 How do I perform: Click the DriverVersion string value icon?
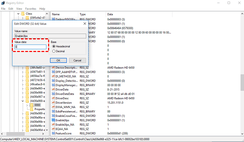click(54, 103)
